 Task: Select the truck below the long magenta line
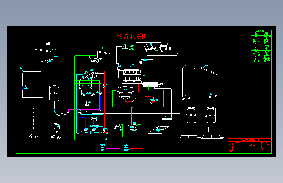coord(33,136)
